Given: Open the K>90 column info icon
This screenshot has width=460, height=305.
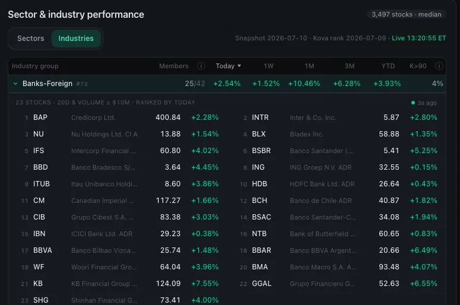Looking at the screenshot, I should pyautogui.click(x=439, y=66).
